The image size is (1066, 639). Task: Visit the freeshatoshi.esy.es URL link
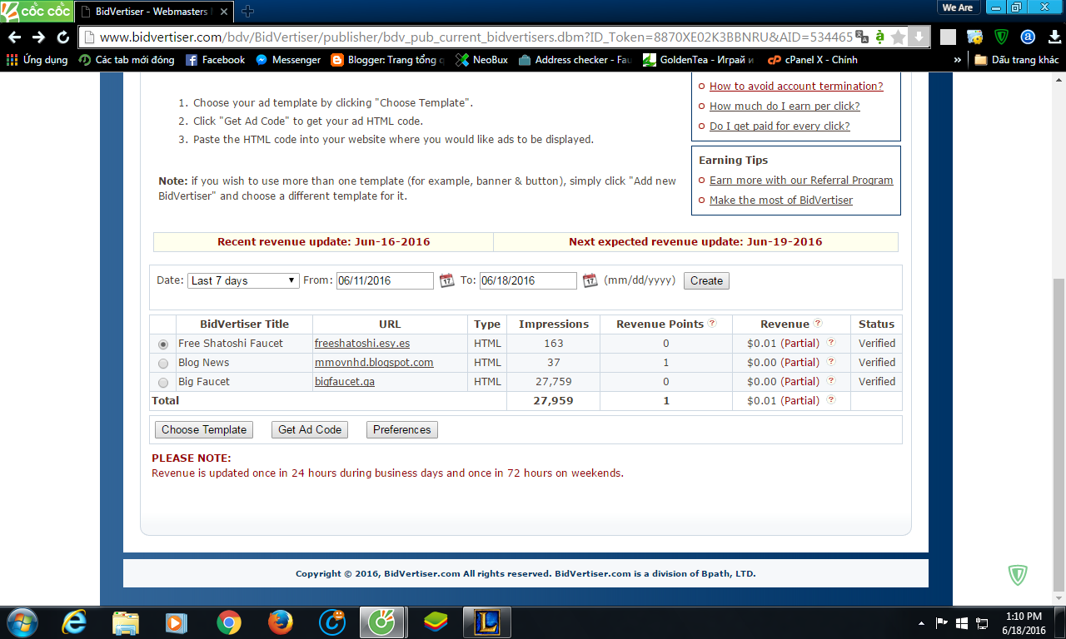coord(362,343)
